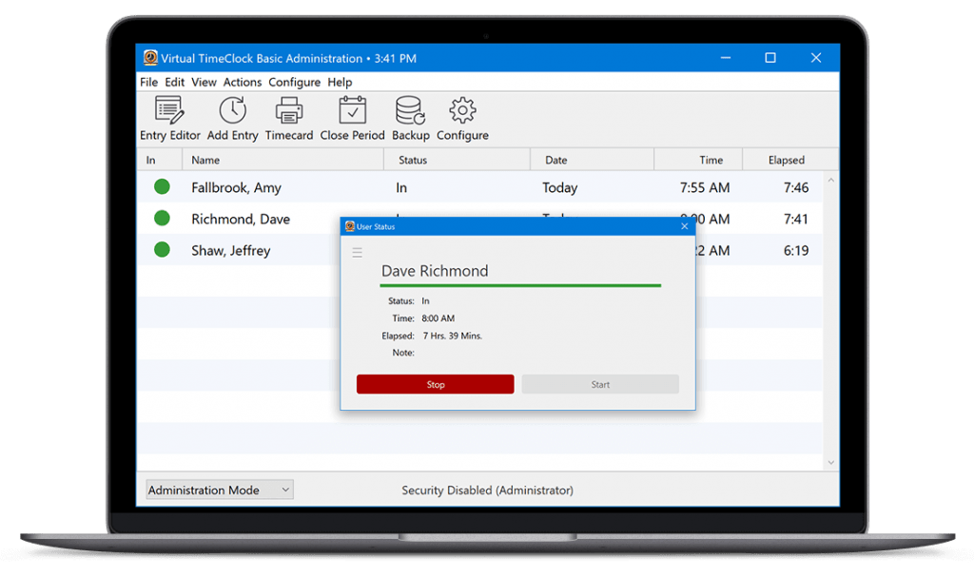Click the 7:55 AM time cell
974x577 pixels.
coord(705,187)
